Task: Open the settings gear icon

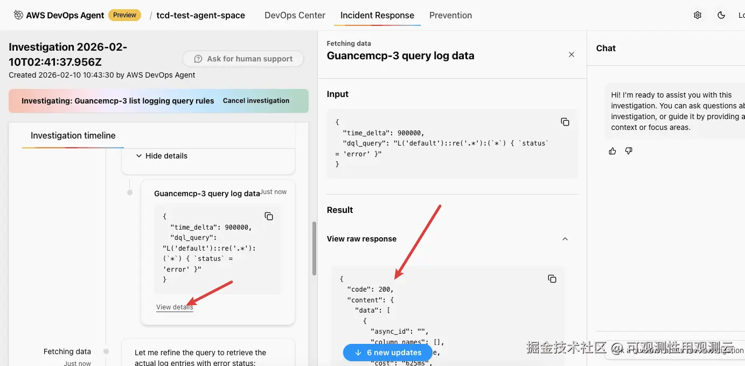Action: coord(698,15)
